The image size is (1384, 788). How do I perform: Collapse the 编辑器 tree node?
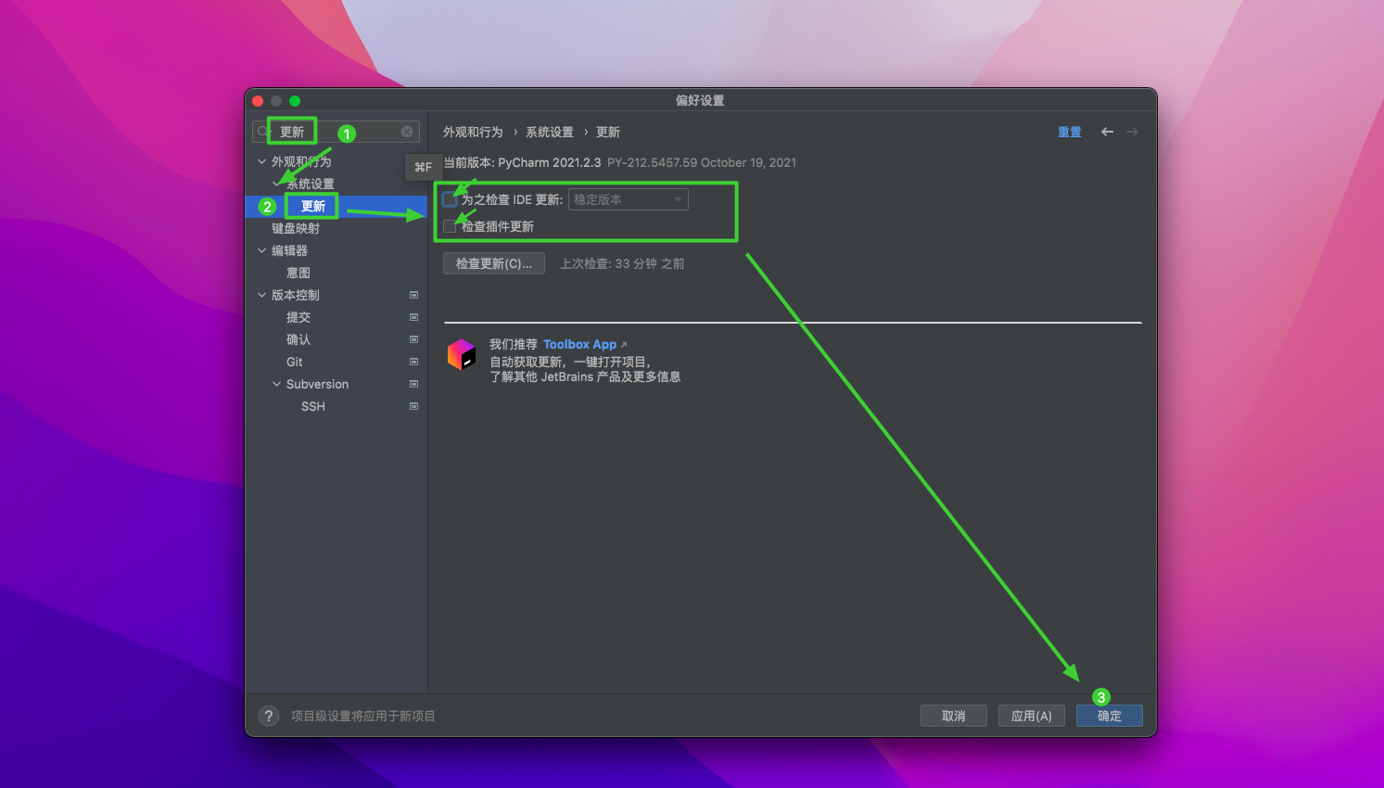(x=261, y=250)
